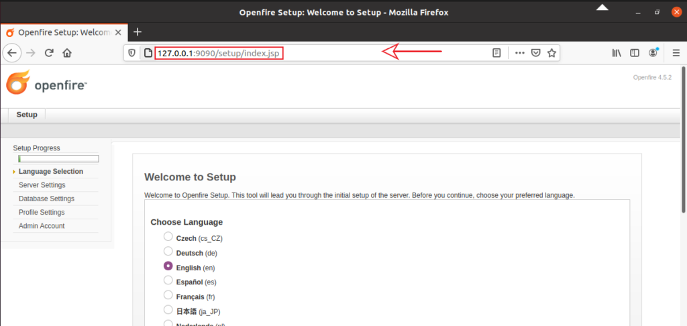Click the Setup Progress bar
The width and height of the screenshot is (687, 326).
pyautogui.click(x=58, y=158)
